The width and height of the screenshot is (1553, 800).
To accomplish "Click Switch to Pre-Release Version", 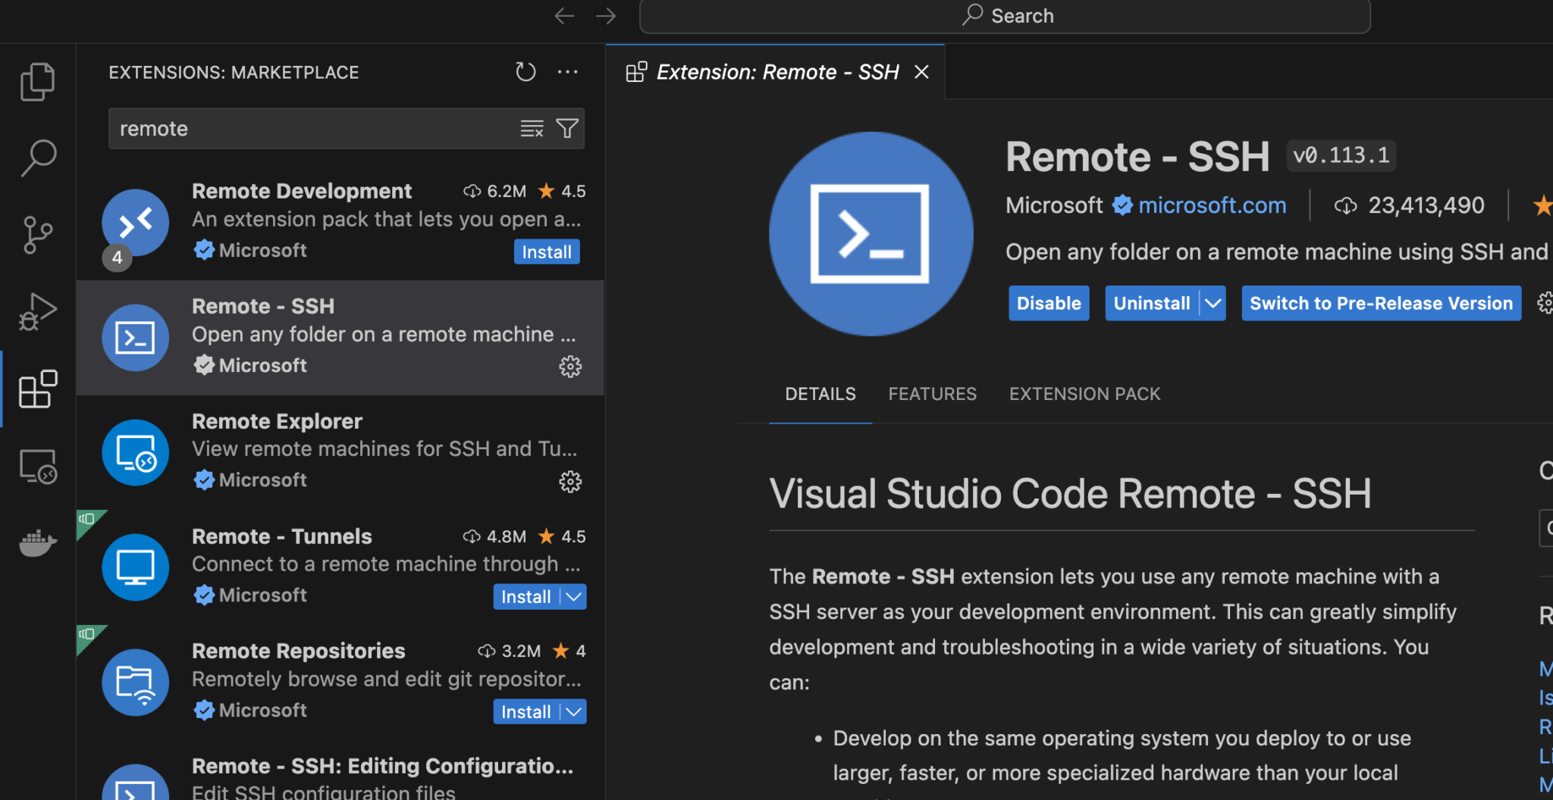I will [x=1380, y=303].
